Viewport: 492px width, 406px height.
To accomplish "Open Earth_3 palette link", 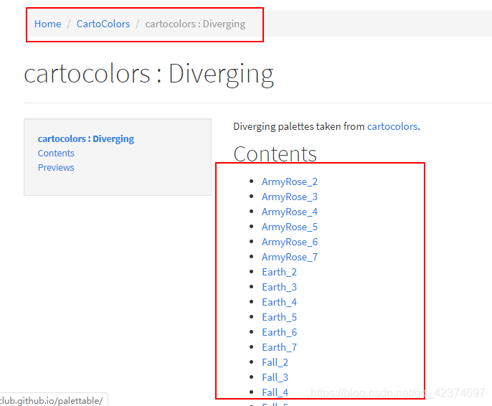I will pyautogui.click(x=279, y=287).
